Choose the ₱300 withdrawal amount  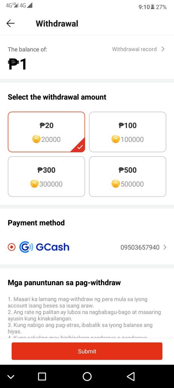click(46, 177)
